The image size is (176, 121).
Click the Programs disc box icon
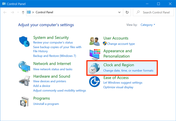point(24,101)
